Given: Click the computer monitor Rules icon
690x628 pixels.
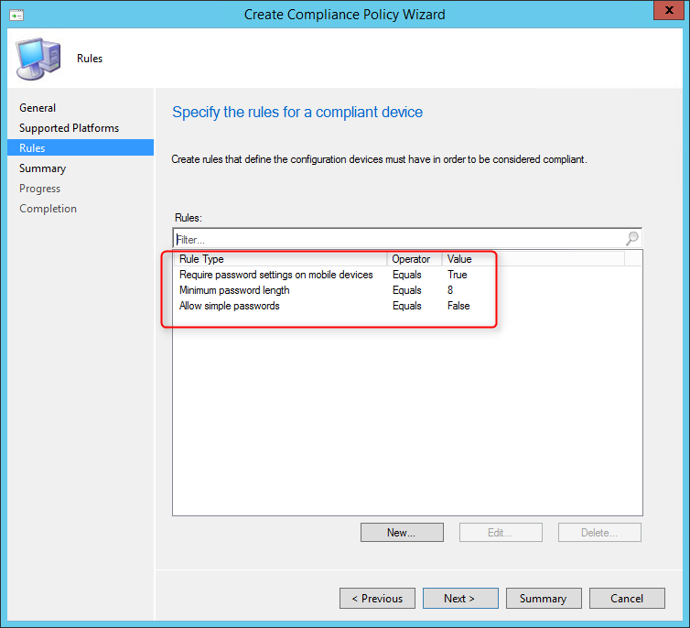Looking at the screenshot, I should pos(38,59).
